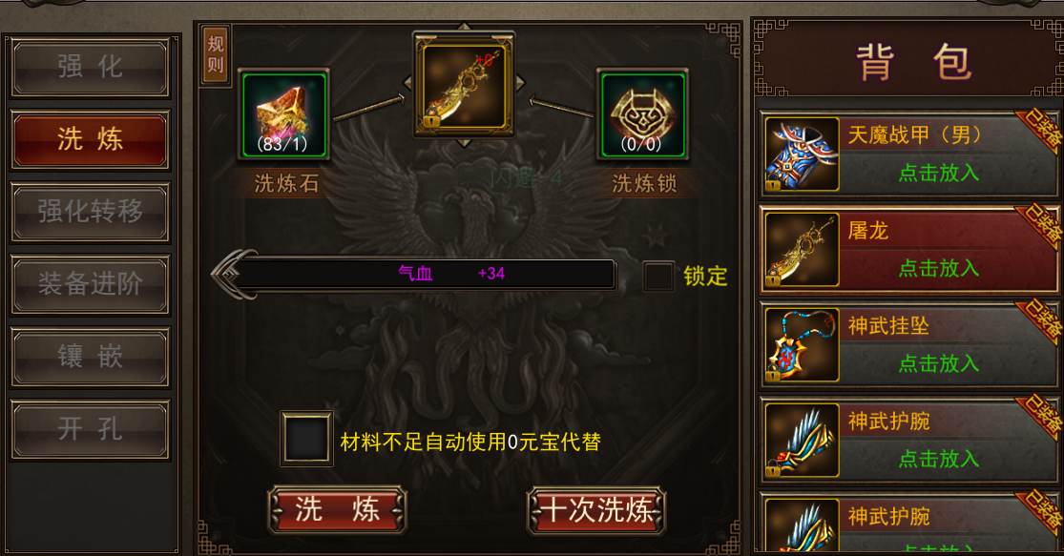Image resolution: width=1064 pixels, height=556 pixels.
Task: Click the 洗炼锁 refining lock icon
Action: point(642,113)
